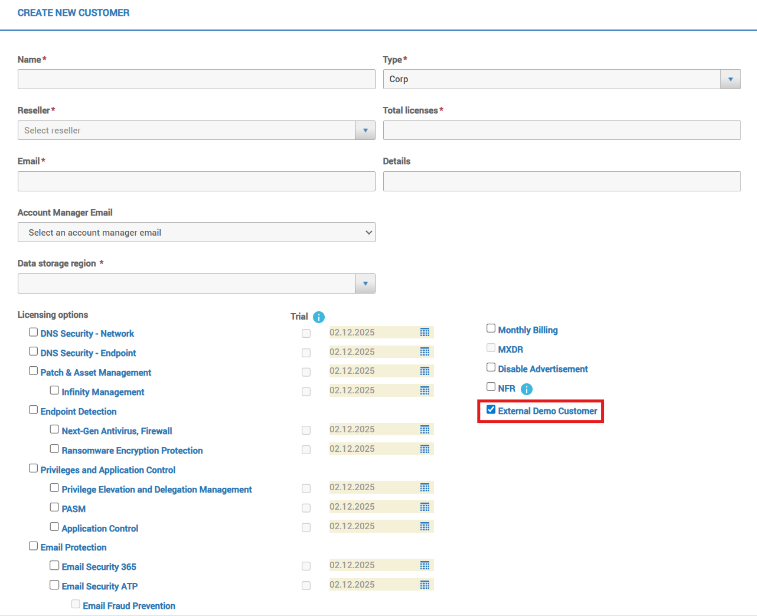Open calendar for Privilege Elevation and Delegation trial
757x616 pixels.
(425, 487)
